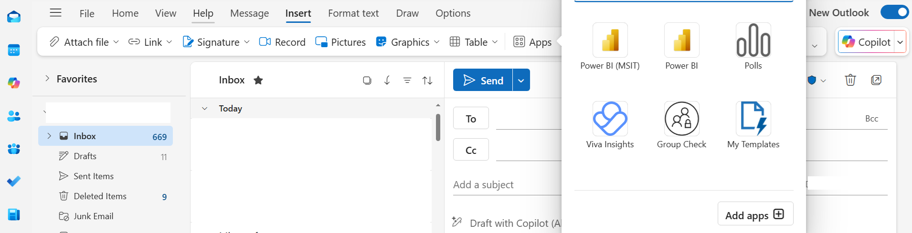Open the Group Check app

tap(681, 119)
